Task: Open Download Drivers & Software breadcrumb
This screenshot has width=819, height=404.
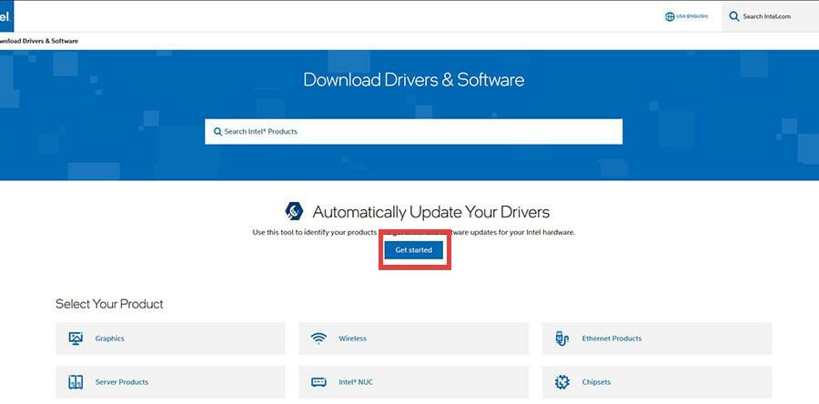Action: coord(38,41)
